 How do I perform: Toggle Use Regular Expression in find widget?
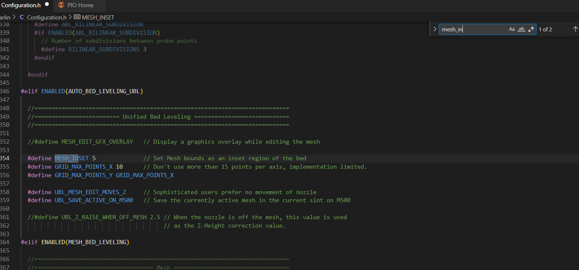(x=531, y=29)
